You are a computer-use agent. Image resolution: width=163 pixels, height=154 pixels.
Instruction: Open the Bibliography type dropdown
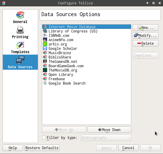(x=106, y=138)
